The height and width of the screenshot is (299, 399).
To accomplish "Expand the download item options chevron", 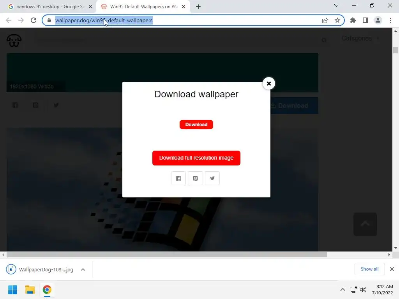I will point(83,269).
